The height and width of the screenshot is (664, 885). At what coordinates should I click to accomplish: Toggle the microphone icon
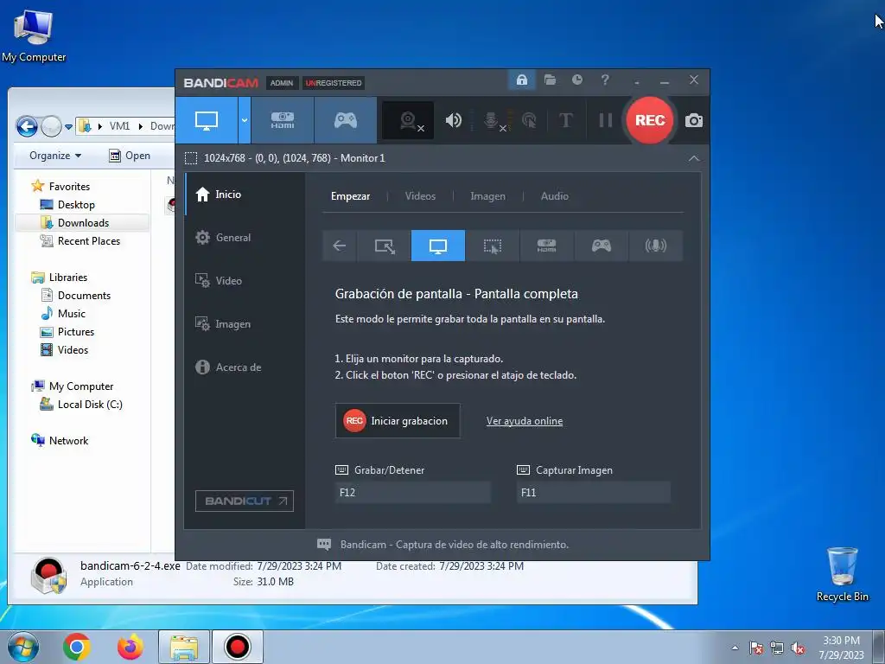click(492, 120)
